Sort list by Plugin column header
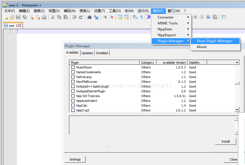 [x=104, y=63]
